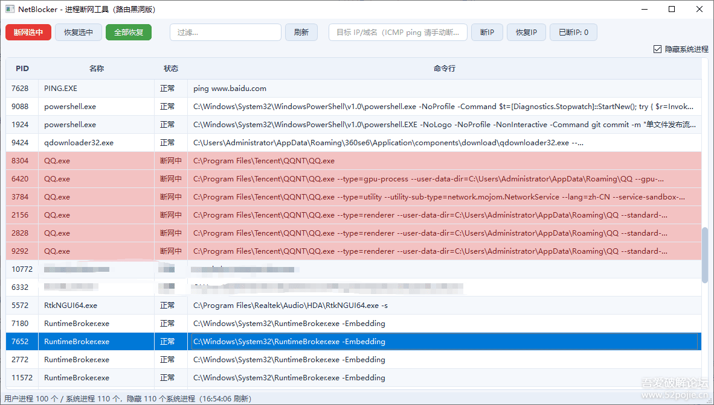Select PID 7180 cell
The width and height of the screenshot is (714, 405).
[x=22, y=324]
